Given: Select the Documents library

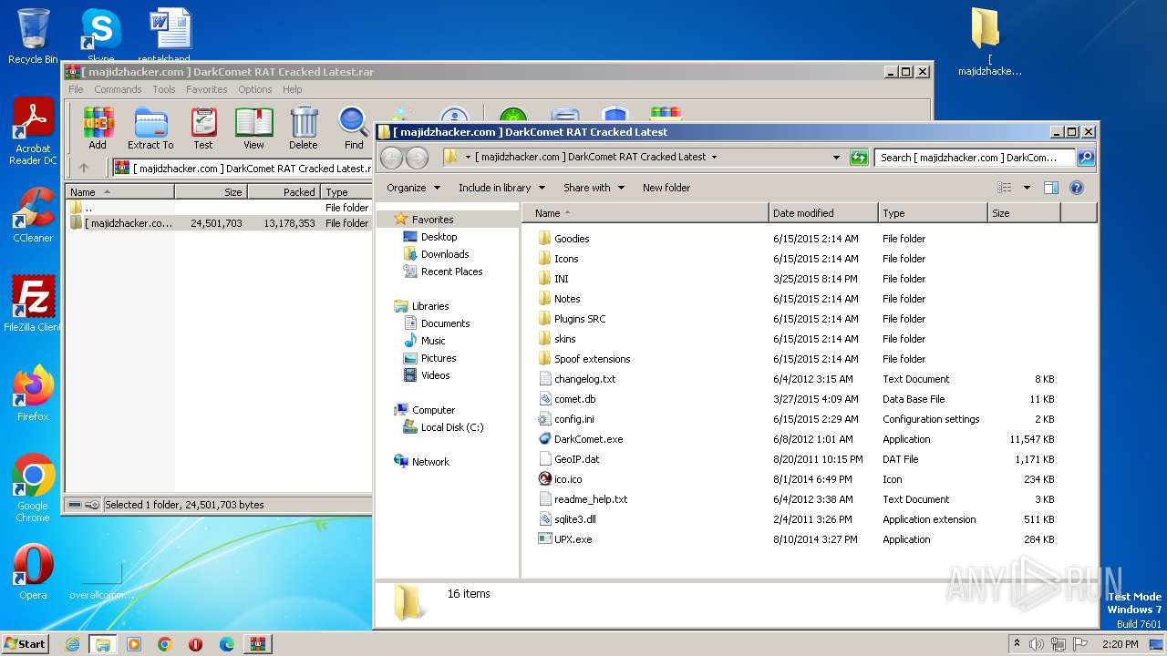Looking at the screenshot, I should click(x=445, y=323).
